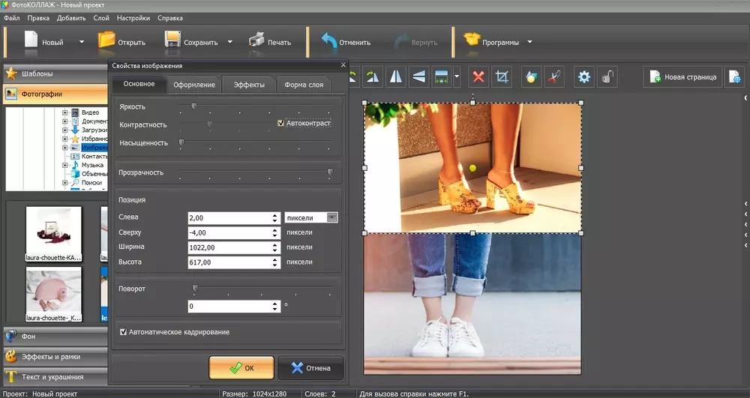Open the Программы dropdown arrow
Image resolution: width=750 pixels, height=398 pixels.
[x=529, y=42]
